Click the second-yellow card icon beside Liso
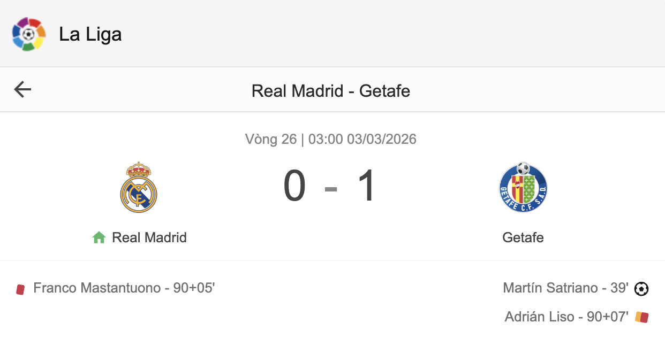 pos(641,317)
